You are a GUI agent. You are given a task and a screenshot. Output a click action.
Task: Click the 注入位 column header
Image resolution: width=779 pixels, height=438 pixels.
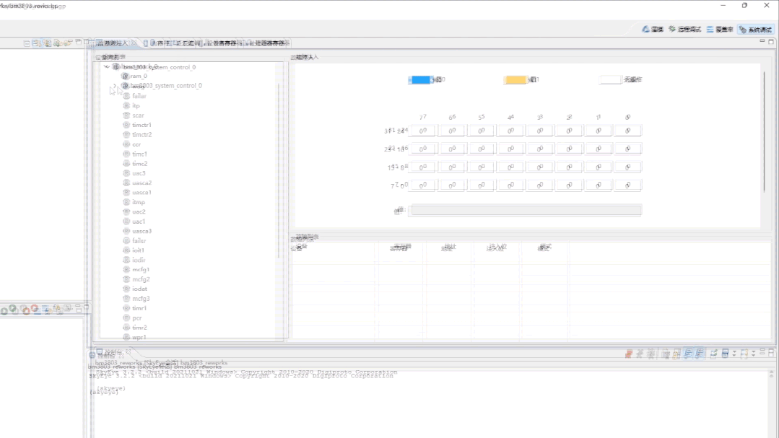496,248
